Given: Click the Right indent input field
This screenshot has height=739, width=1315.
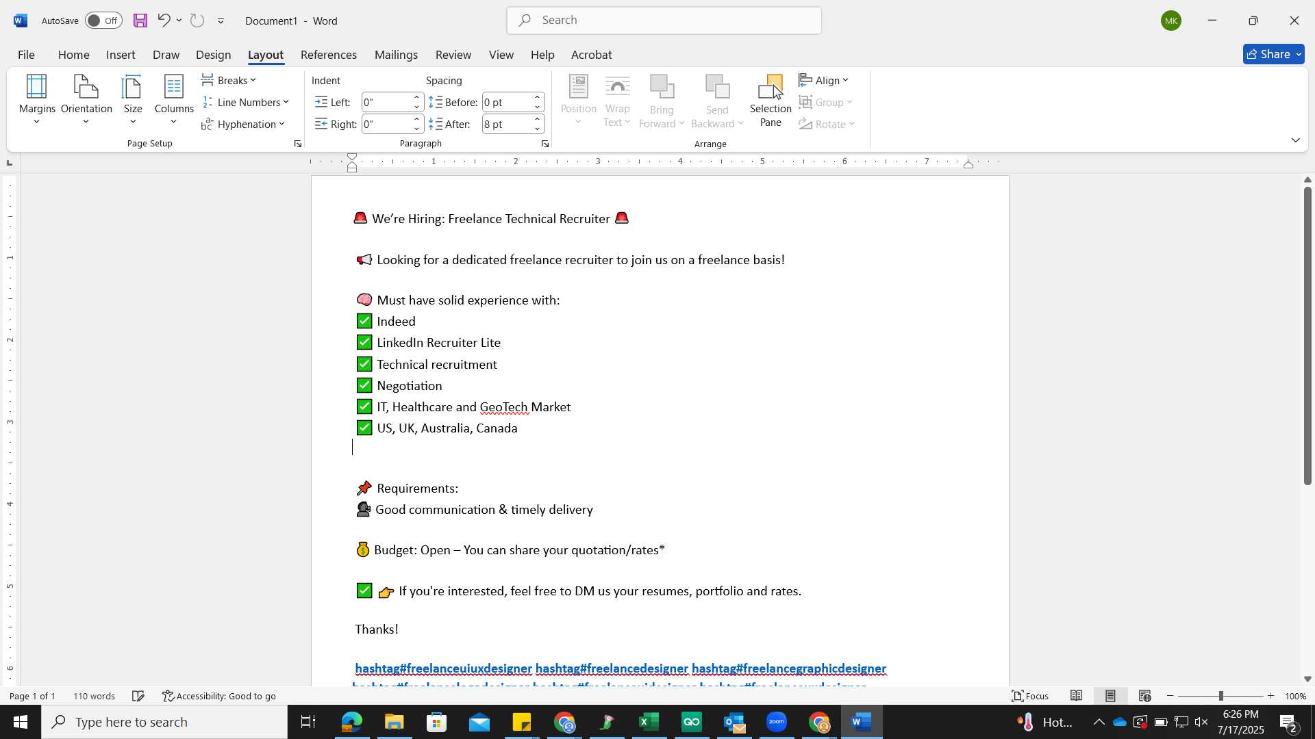Looking at the screenshot, I should click(386, 125).
